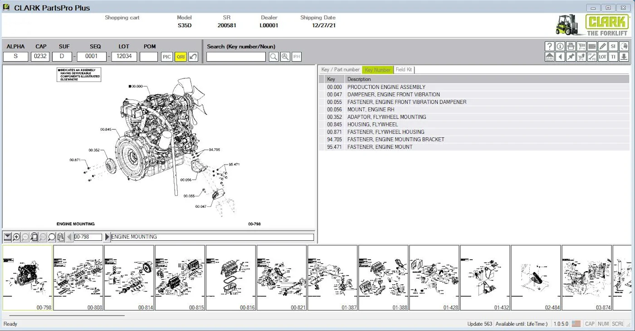The width and height of the screenshot is (635, 331).
Task: Select row PRODUCTION ENGINE ASSEMBLY
Action: 474,87
